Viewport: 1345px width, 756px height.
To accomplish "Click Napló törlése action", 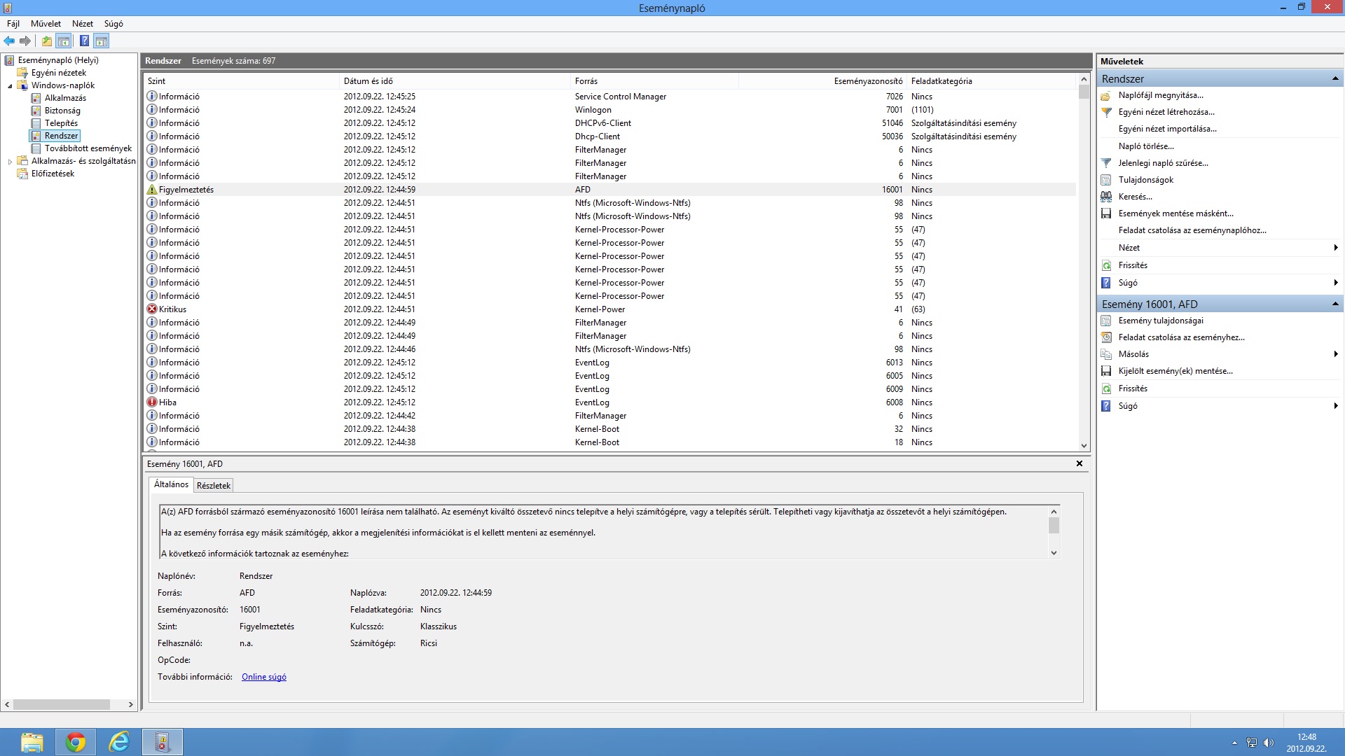I will [1145, 146].
